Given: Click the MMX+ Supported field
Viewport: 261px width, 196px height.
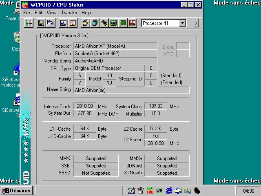Looking at the screenshot, I should (167, 158).
